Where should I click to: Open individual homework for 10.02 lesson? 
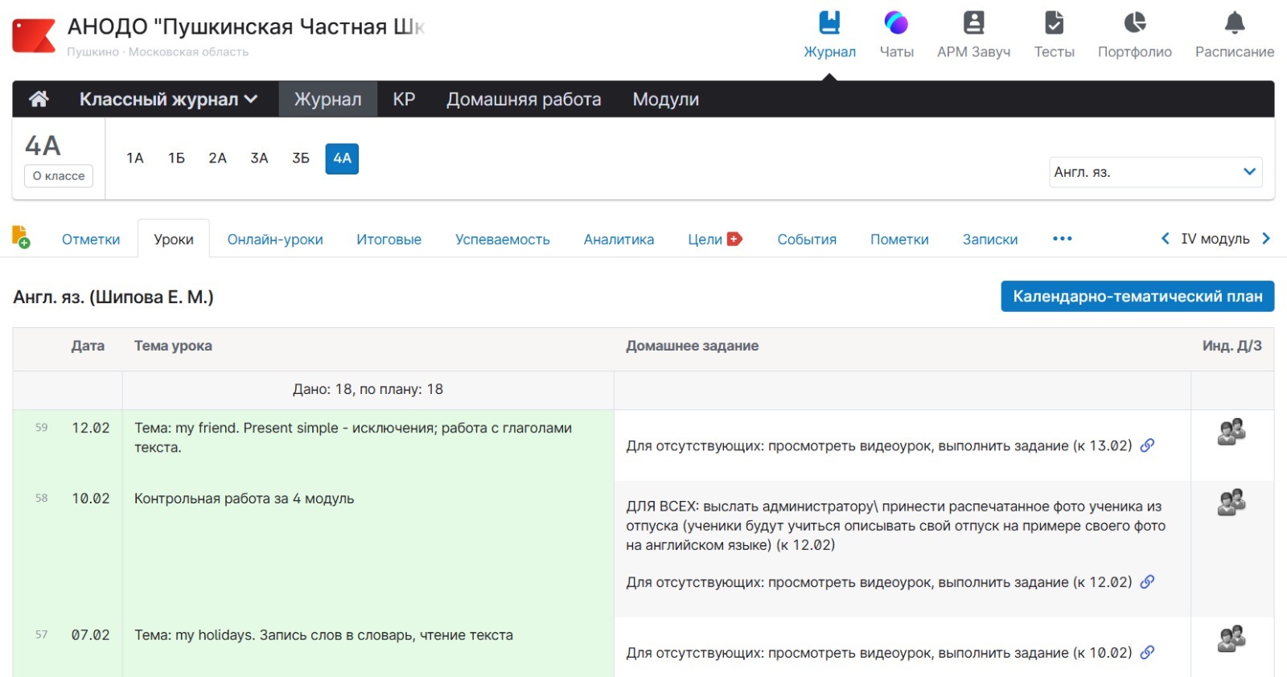click(1231, 503)
